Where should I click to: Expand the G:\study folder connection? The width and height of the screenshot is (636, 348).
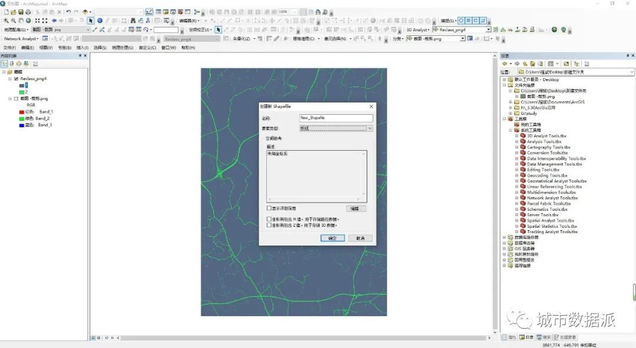point(510,114)
